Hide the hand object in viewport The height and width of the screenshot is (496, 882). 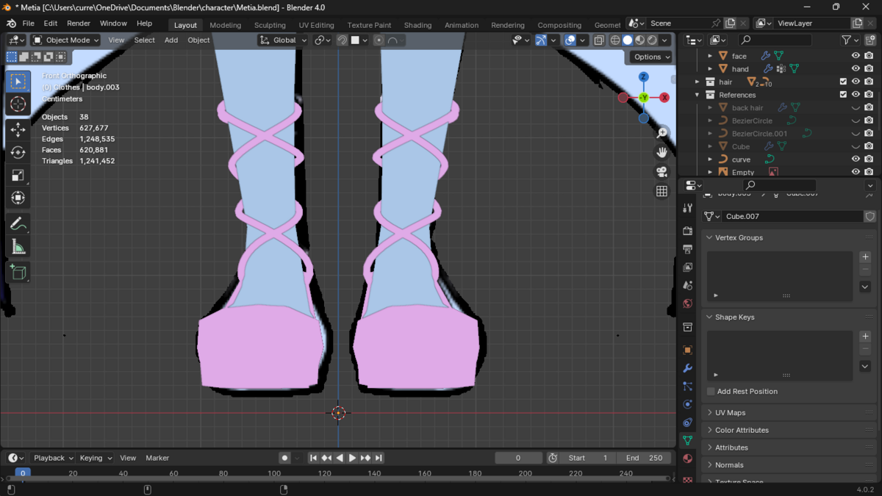(x=856, y=69)
